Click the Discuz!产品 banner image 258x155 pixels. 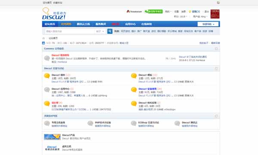(52, 137)
